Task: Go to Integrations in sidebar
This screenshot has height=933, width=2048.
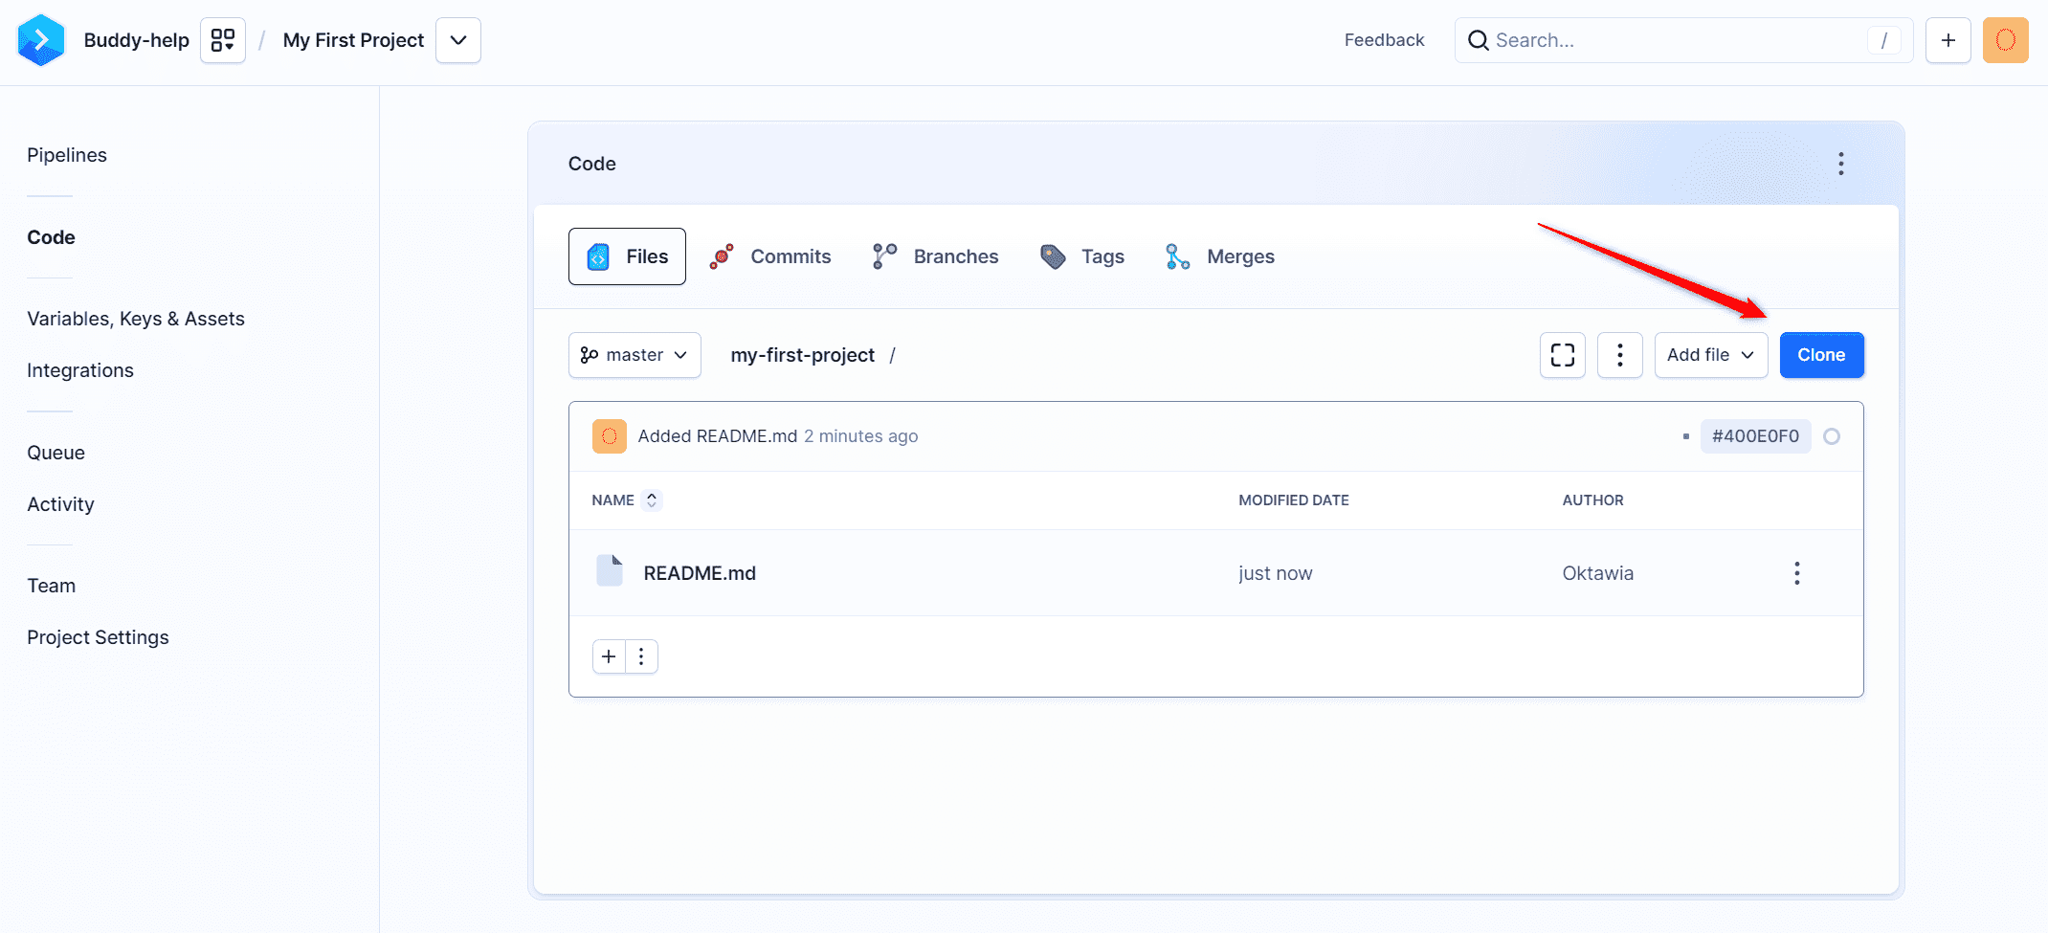Action: click(80, 370)
